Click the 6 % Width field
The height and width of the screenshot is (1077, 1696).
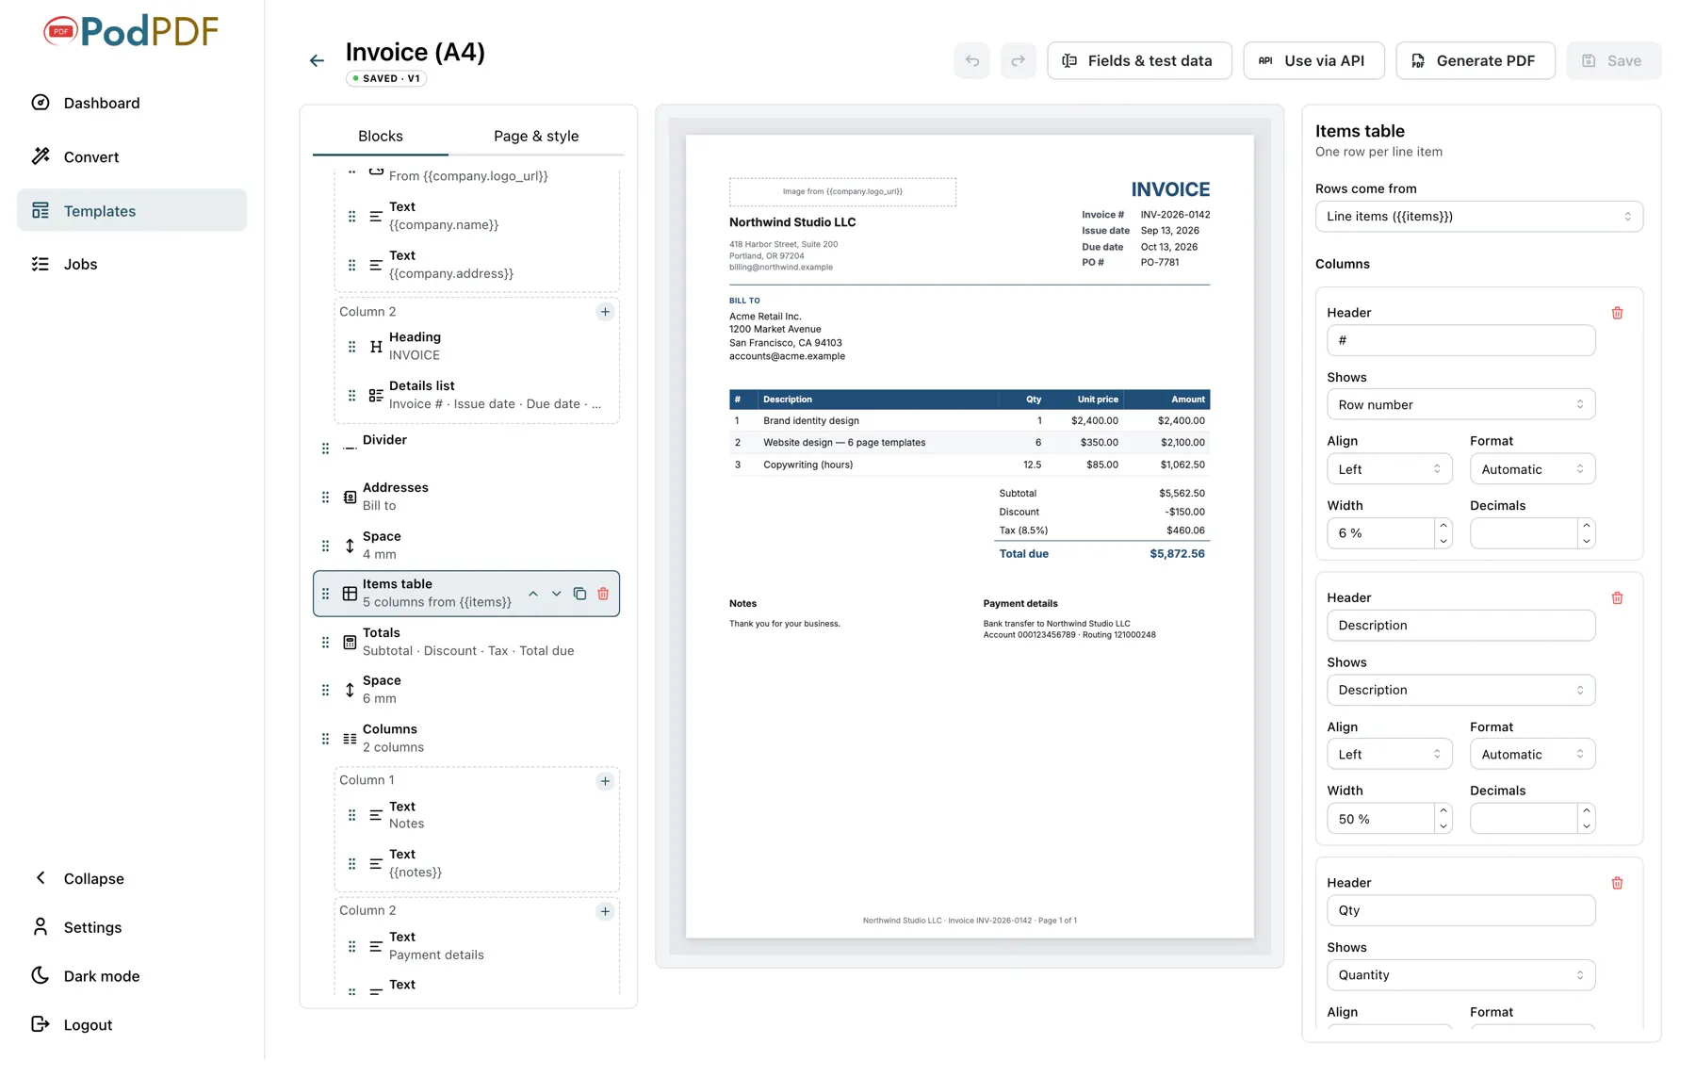tap(1381, 534)
